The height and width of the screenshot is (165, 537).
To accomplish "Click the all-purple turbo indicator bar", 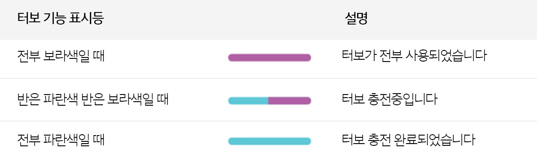I will (269, 58).
